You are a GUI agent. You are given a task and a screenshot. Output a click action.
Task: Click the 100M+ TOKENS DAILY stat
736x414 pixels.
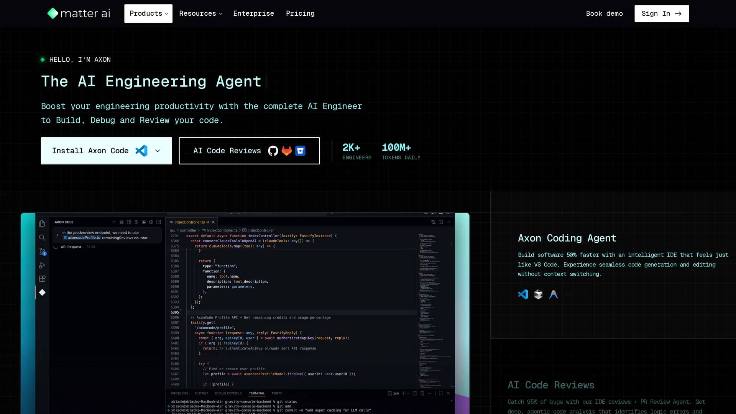(401, 151)
